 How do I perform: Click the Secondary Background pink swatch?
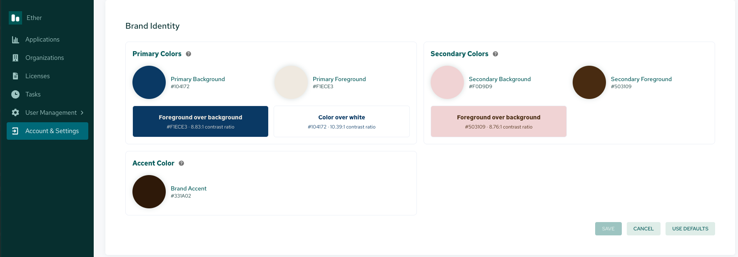[x=447, y=82]
